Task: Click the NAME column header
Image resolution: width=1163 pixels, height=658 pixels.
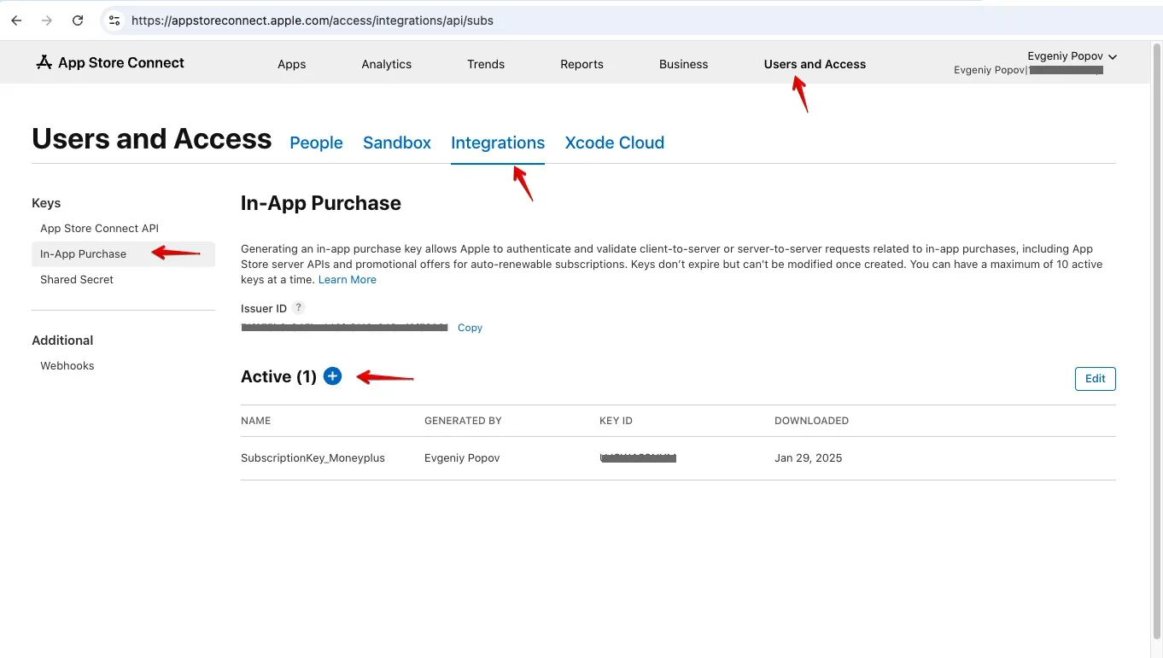Action: coord(255,421)
